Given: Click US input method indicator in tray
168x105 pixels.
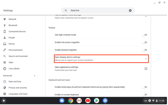Looking at the screenshot, I should 146,101.
